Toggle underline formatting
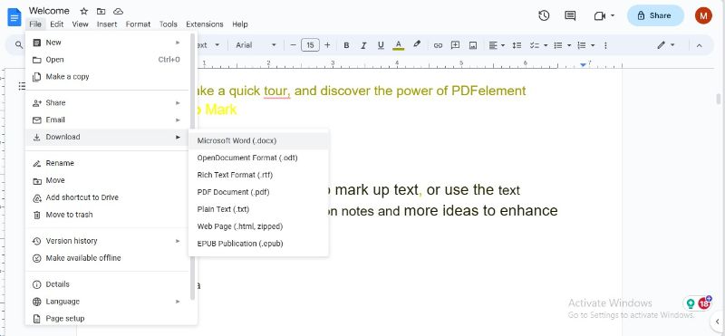725x336 pixels. (x=381, y=45)
